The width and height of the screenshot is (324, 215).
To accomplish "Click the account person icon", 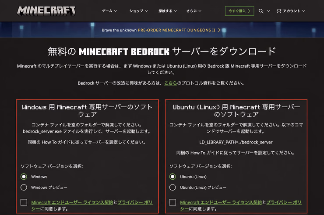I will click(x=279, y=11).
